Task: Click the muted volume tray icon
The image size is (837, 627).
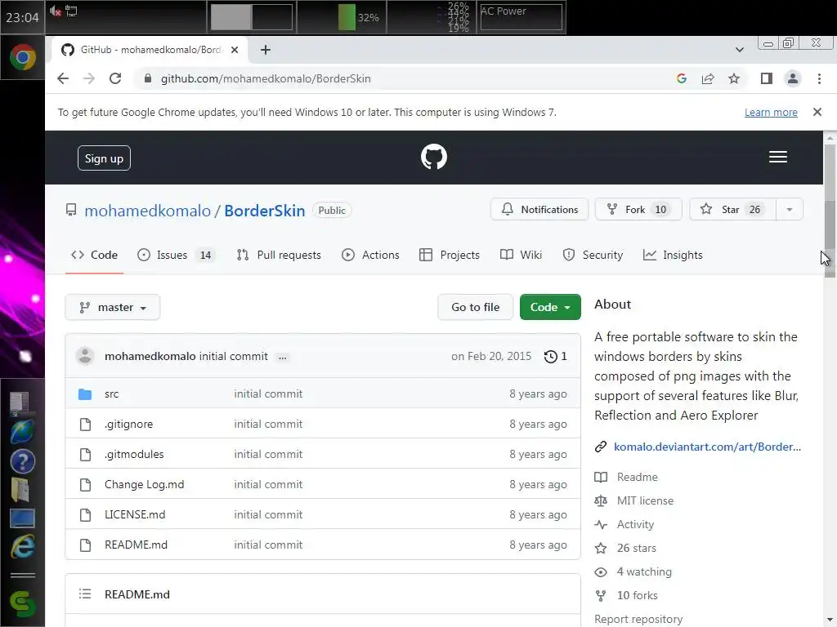Action: click(x=55, y=11)
